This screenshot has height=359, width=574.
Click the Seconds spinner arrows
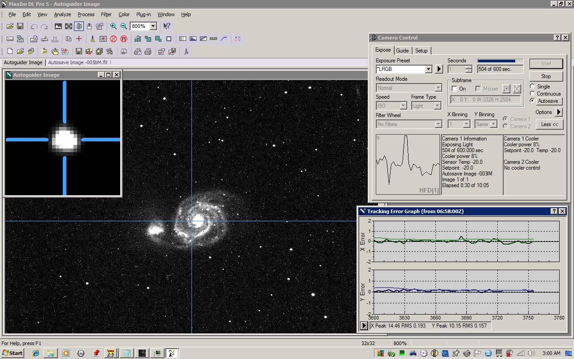tap(469, 69)
